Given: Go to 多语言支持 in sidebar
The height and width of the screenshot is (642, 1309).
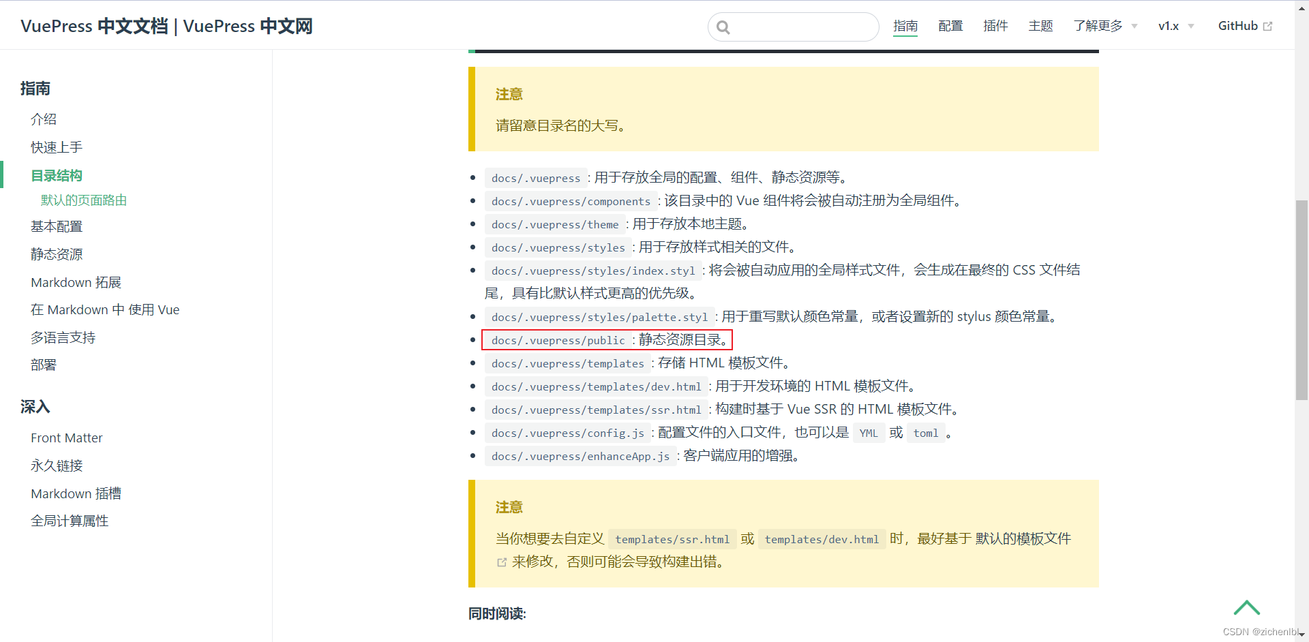Looking at the screenshot, I should (x=63, y=337).
